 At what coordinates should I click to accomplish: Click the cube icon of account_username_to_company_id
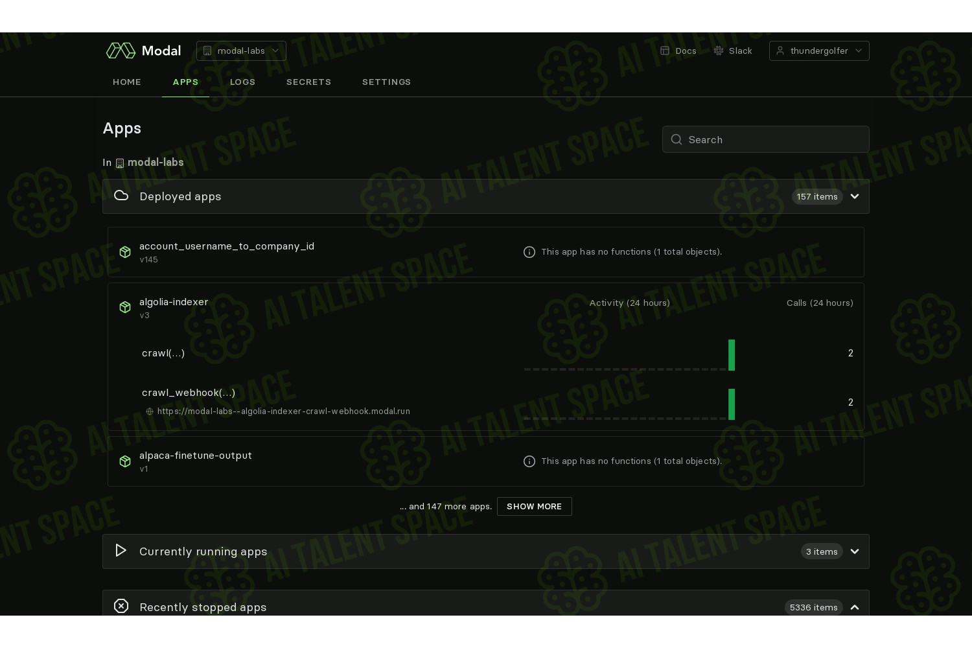point(125,252)
